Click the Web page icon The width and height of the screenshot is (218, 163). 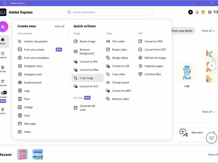click(x=20, y=124)
